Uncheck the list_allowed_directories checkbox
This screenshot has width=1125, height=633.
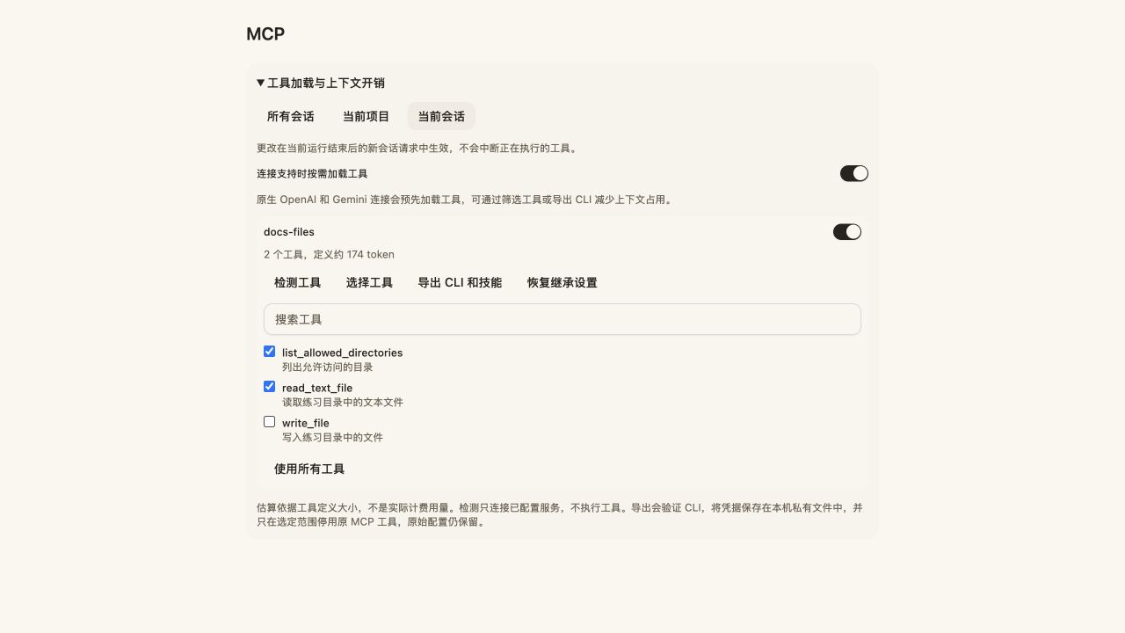tap(270, 352)
